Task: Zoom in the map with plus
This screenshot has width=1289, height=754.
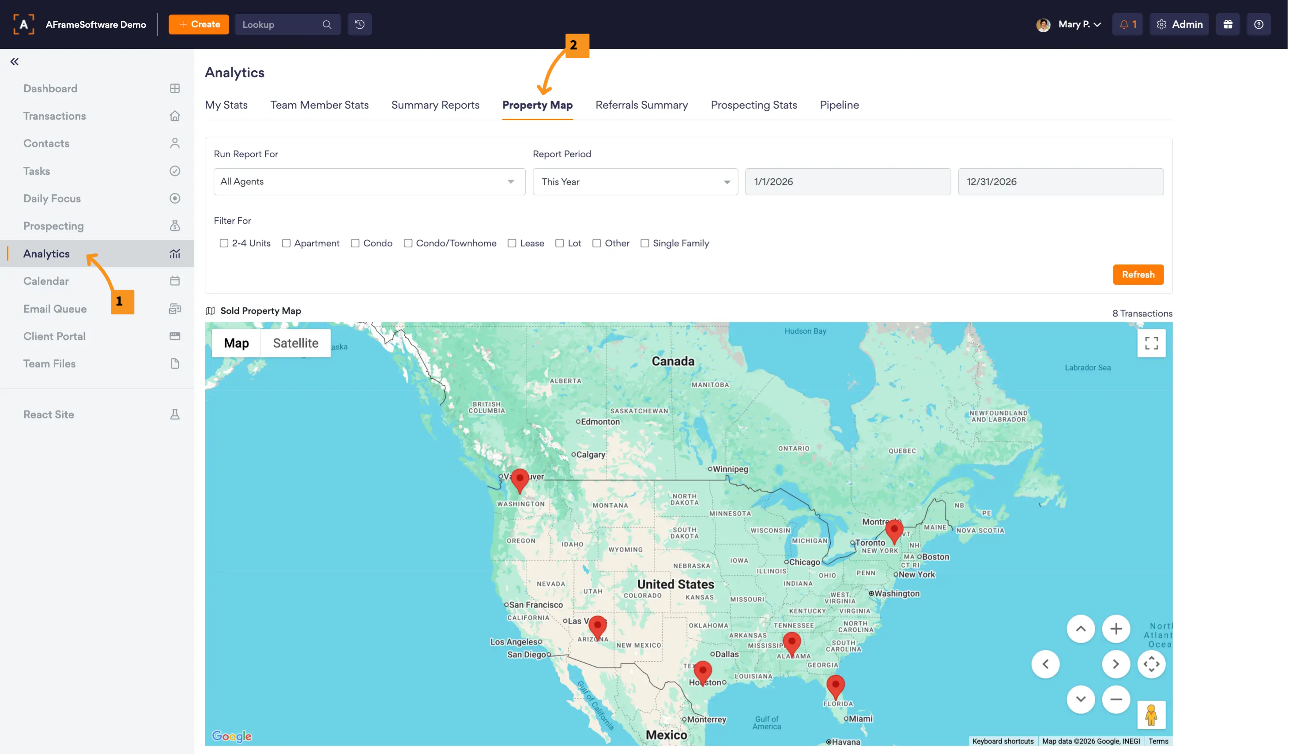Action: coord(1116,629)
